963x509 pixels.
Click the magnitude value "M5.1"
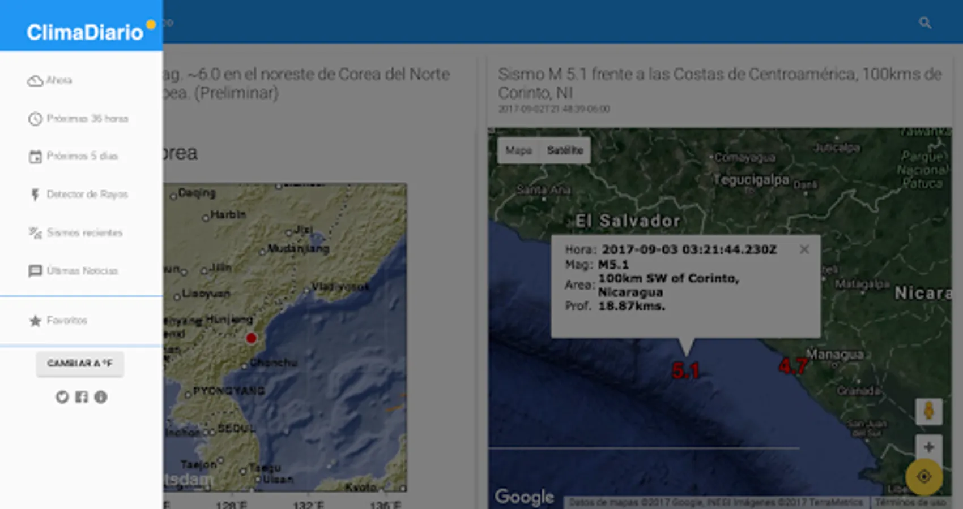point(613,265)
